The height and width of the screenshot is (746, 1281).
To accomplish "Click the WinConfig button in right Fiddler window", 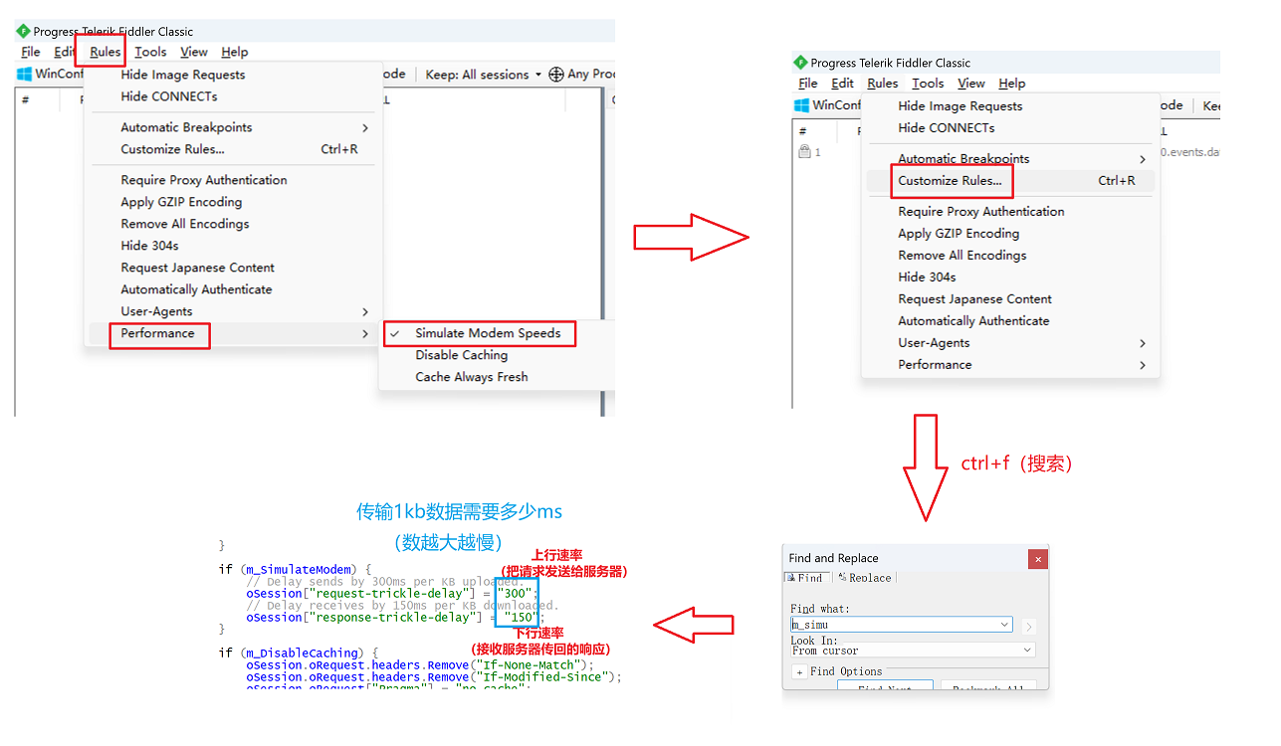I will tap(828, 105).
